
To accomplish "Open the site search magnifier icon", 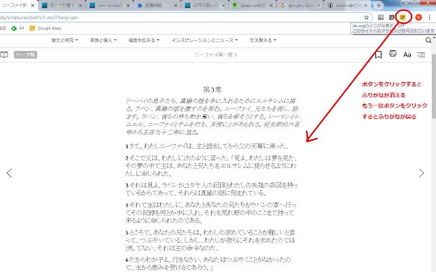I will click(x=429, y=40).
